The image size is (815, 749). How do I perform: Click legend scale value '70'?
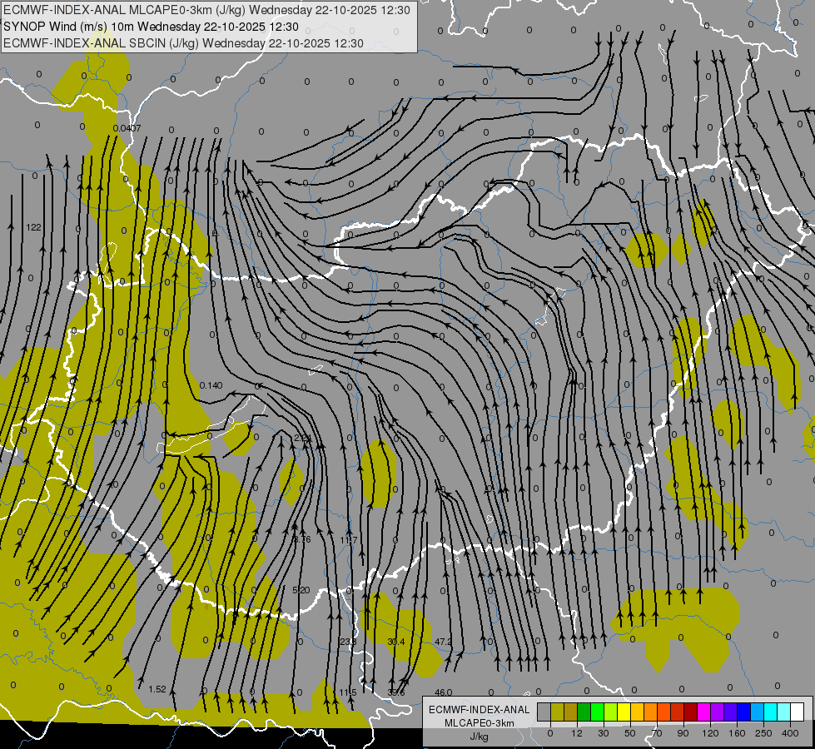[x=657, y=733]
